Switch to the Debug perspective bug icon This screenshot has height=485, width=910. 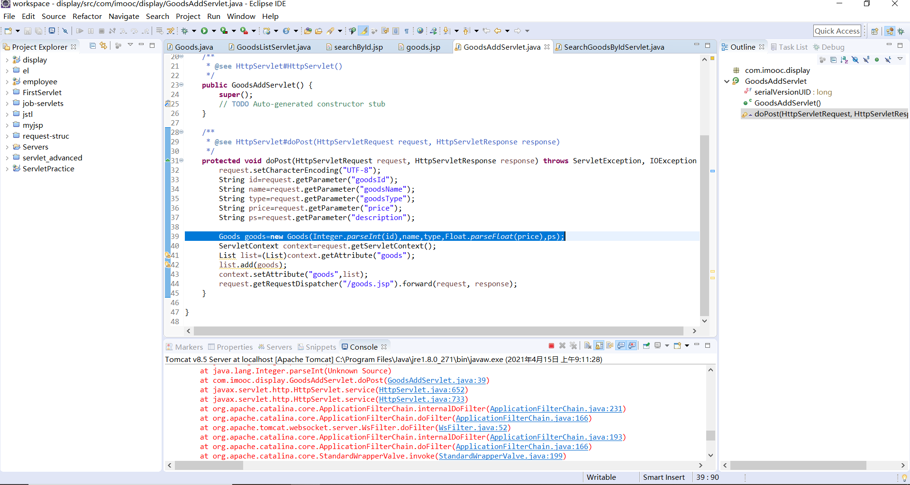(x=901, y=31)
